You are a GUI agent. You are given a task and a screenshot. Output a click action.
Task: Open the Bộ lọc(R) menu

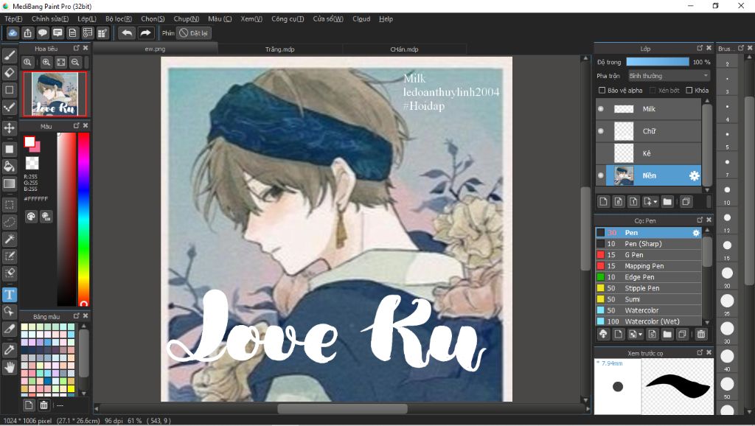(119, 18)
